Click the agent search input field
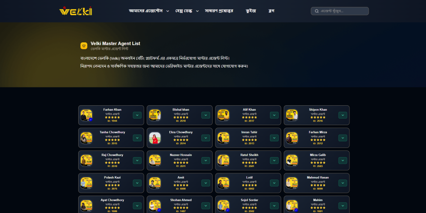The height and width of the screenshot is (213, 426). pos(339,11)
